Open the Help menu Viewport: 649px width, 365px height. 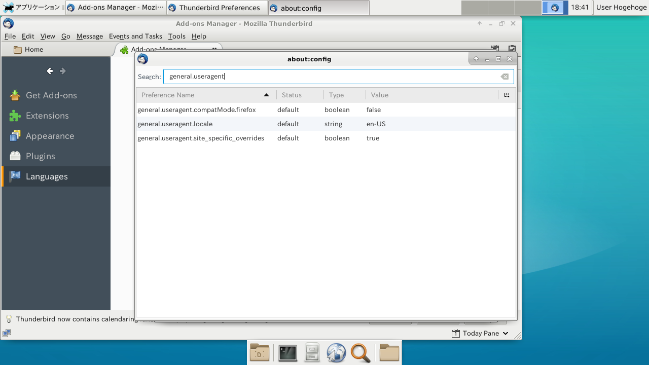(199, 36)
